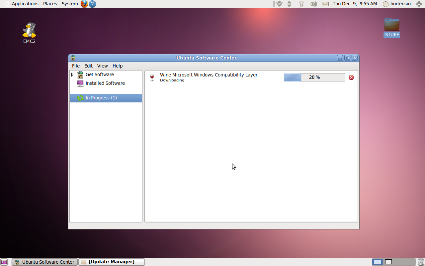
Task: Open the Edit menu
Action: point(88,66)
